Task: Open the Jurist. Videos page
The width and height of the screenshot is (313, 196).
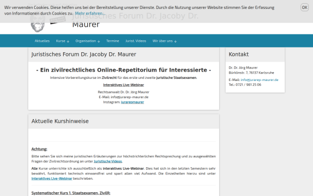Action: (136, 41)
